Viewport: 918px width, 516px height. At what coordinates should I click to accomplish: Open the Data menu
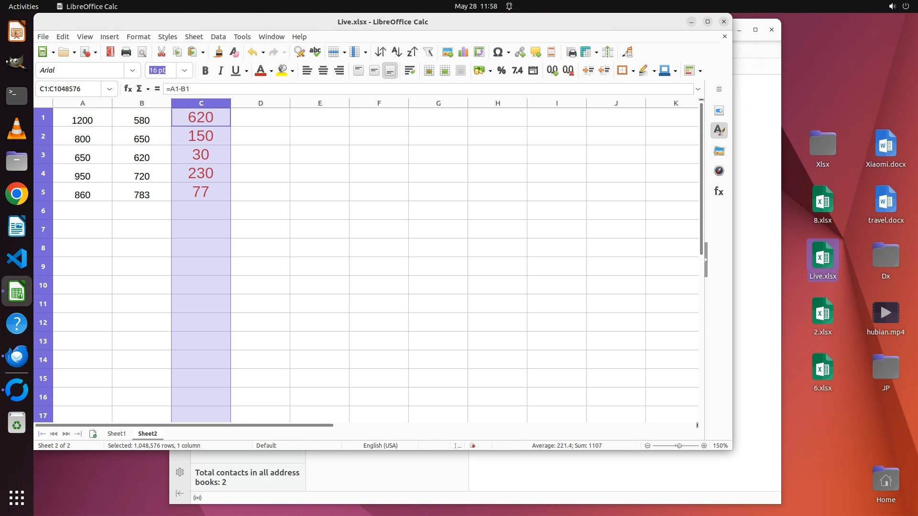pos(218,37)
